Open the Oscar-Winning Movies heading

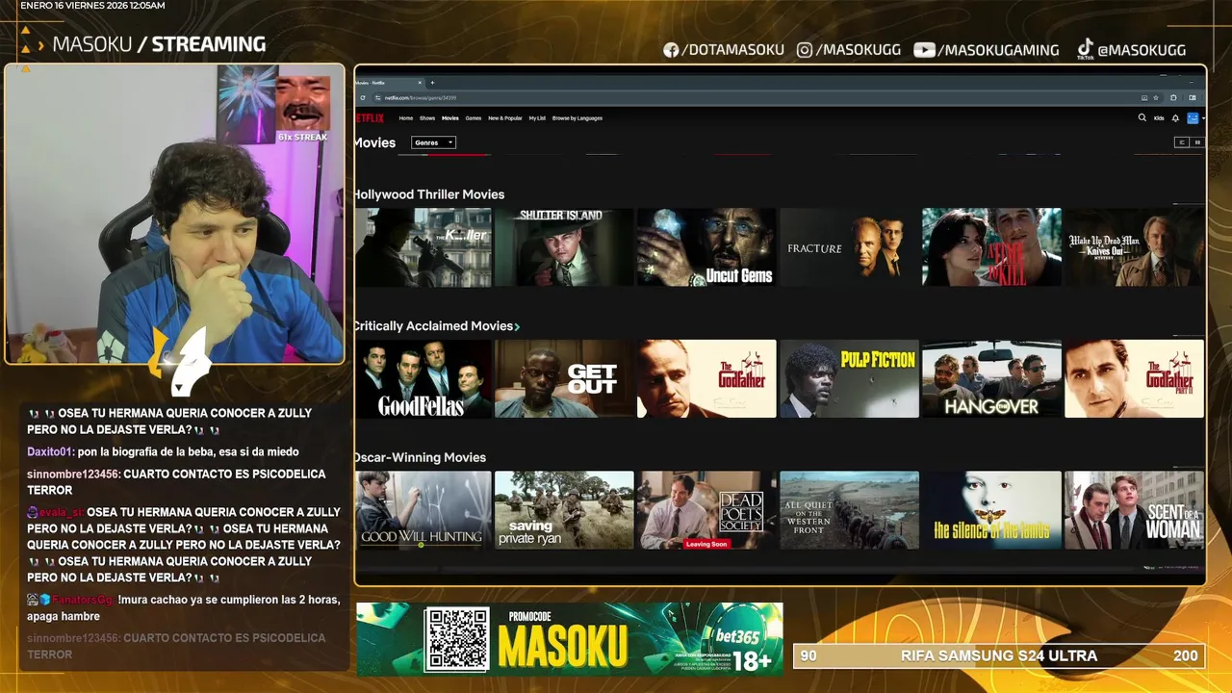[421, 457]
